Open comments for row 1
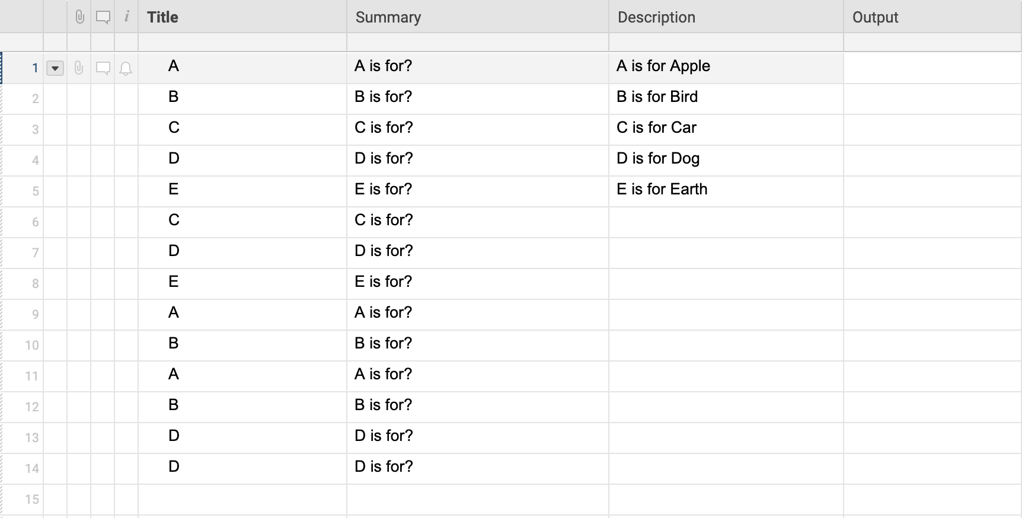Image resolution: width=1022 pixels, height=518 pixels. 103,68
